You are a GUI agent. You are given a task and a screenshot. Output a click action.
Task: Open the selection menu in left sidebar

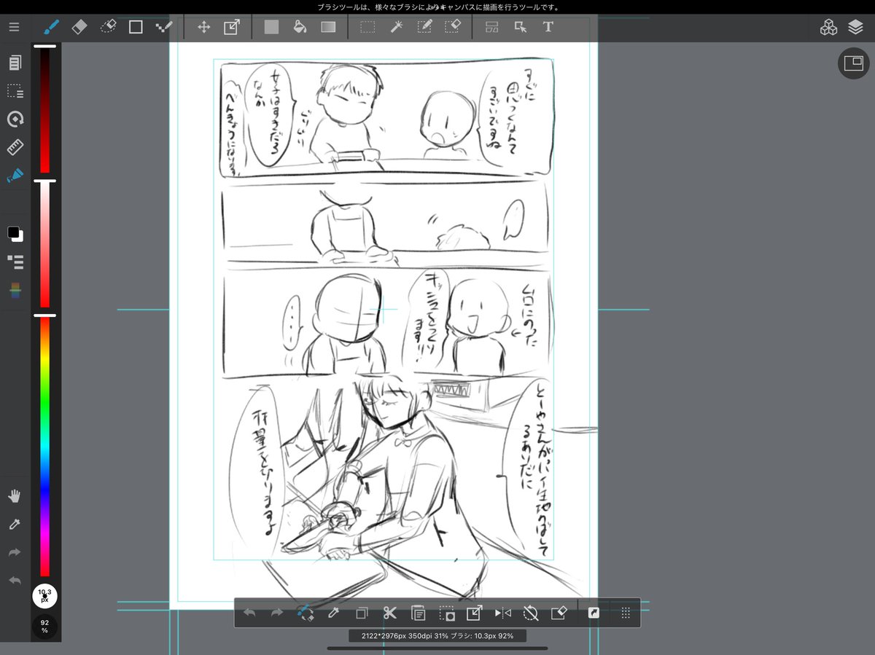point(15,91)
